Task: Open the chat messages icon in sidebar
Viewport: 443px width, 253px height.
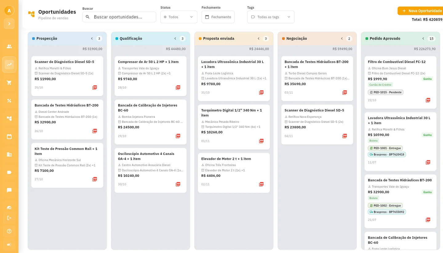Action: pos(9,190)
